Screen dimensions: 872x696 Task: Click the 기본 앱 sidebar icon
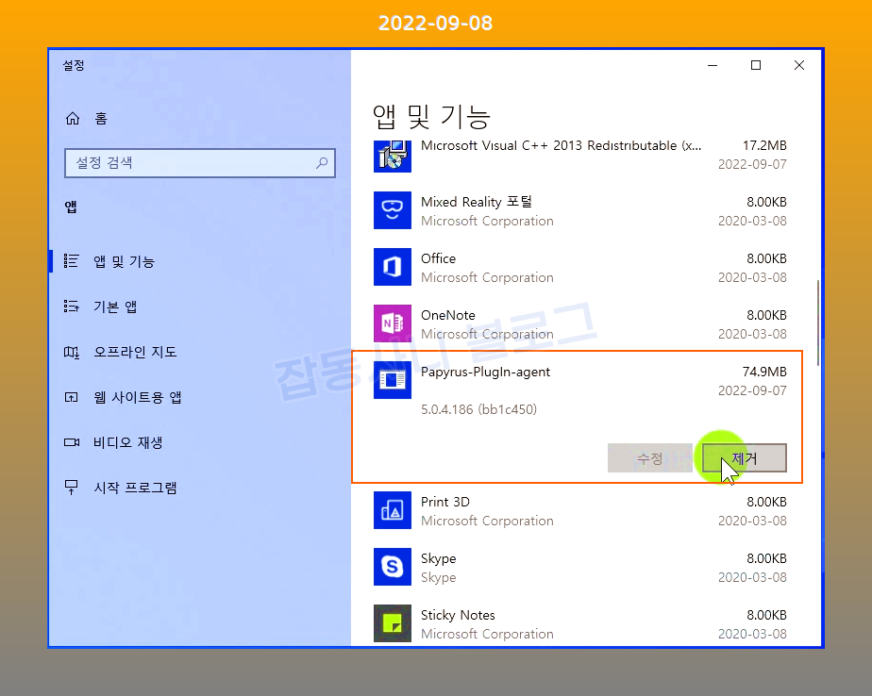pyautogui.click(x=71, y=307)
